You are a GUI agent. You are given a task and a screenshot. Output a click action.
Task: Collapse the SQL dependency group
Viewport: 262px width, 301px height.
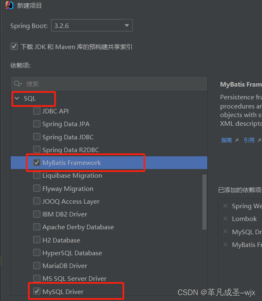pyautogui.click(x=17, y=98)
